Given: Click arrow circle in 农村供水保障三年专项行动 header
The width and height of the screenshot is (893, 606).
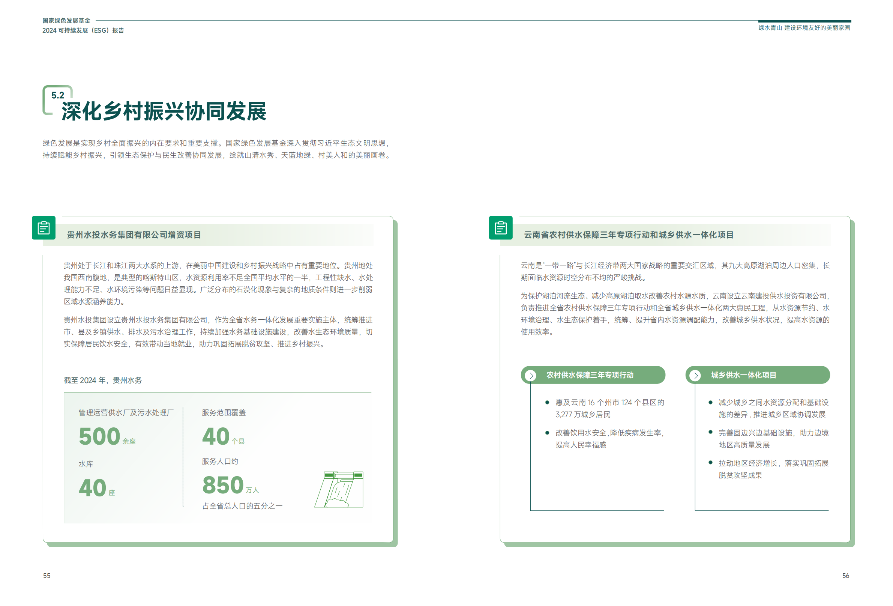Looking at the screenshot, I should [x=531, y=375].
